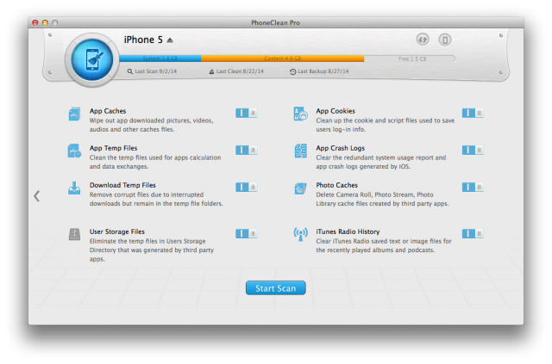This screenshot has height=364, width=552.
Task: Click the App Temp Files icon
Action: (x=74, y=151)
